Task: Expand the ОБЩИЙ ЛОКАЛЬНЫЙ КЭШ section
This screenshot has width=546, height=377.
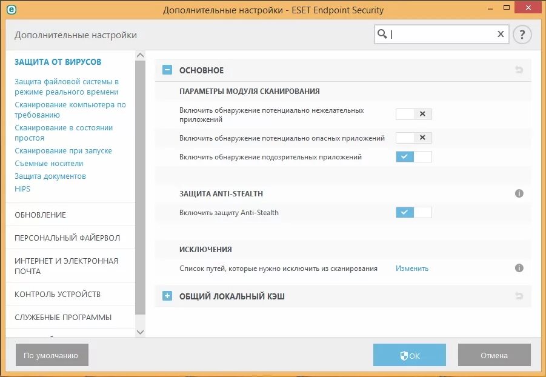Action: point(167,296)
